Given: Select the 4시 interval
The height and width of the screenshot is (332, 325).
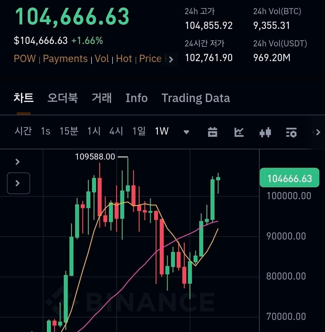Looking at the screenshot, I should click(x=116, y=131).
